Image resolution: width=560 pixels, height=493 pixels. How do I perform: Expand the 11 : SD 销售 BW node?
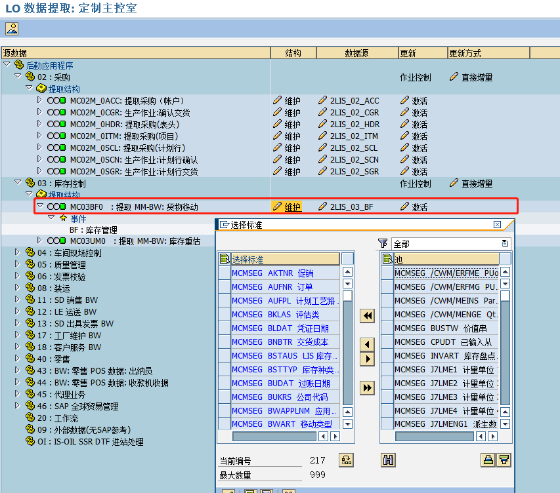point(17,300)
